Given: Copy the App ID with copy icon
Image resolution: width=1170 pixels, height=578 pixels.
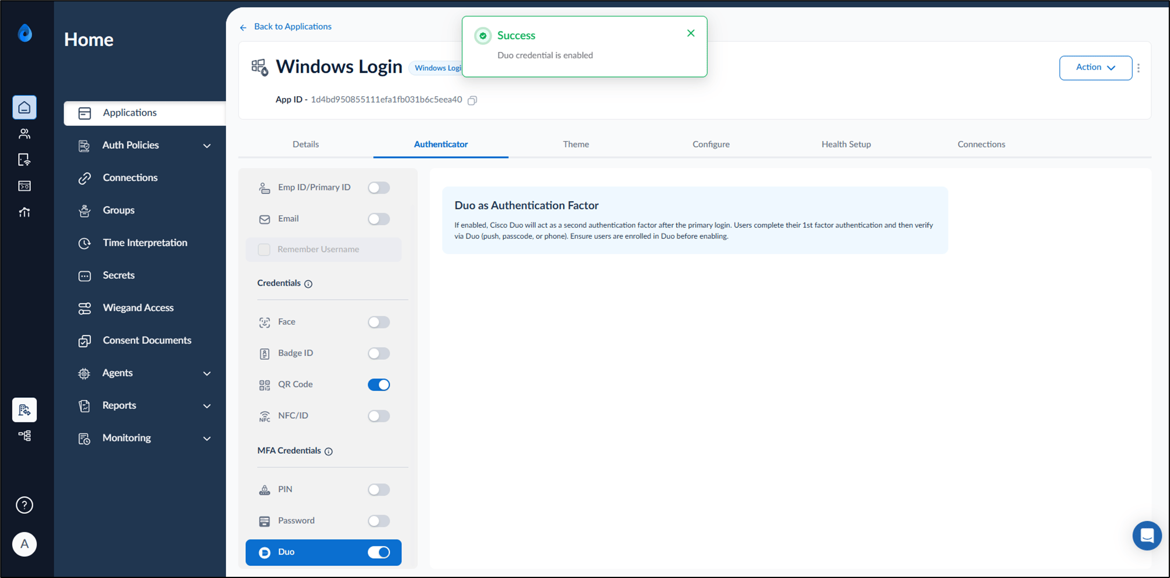Looking at the screenshot, I should [472, 100].
